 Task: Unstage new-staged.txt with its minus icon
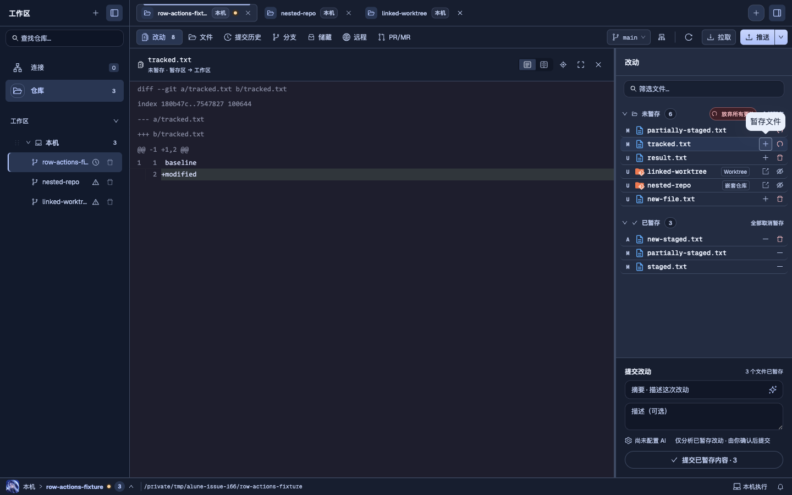tap(766, 239)
